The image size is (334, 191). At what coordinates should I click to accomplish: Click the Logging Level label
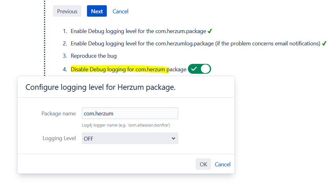click(x=59, y=138)
